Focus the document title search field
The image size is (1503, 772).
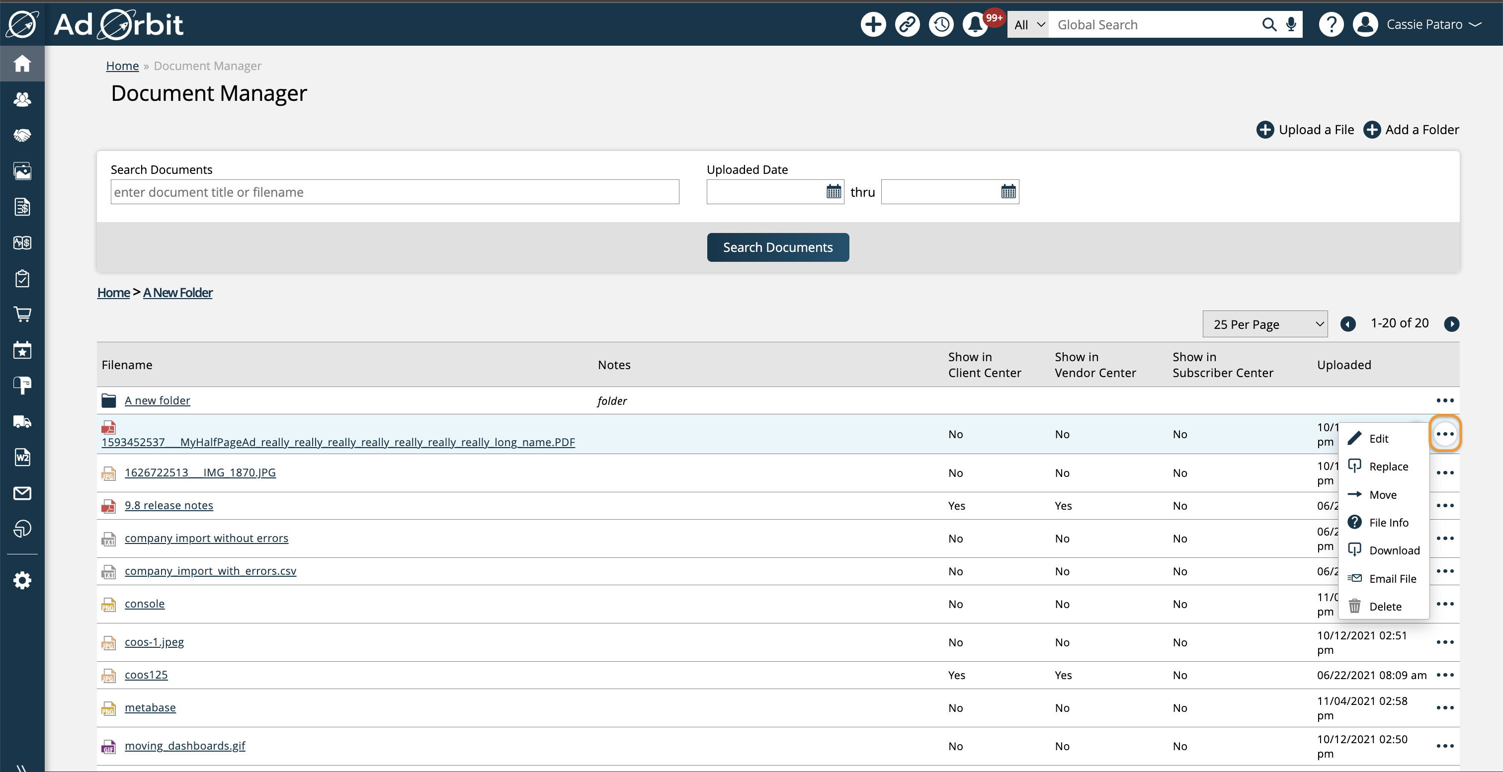click(x=395, y=192)
